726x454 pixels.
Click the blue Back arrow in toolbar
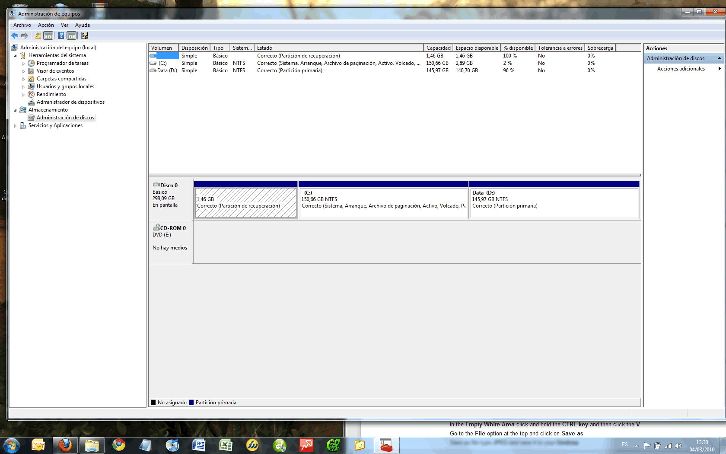pyautogui.click(x=15, y=35)
